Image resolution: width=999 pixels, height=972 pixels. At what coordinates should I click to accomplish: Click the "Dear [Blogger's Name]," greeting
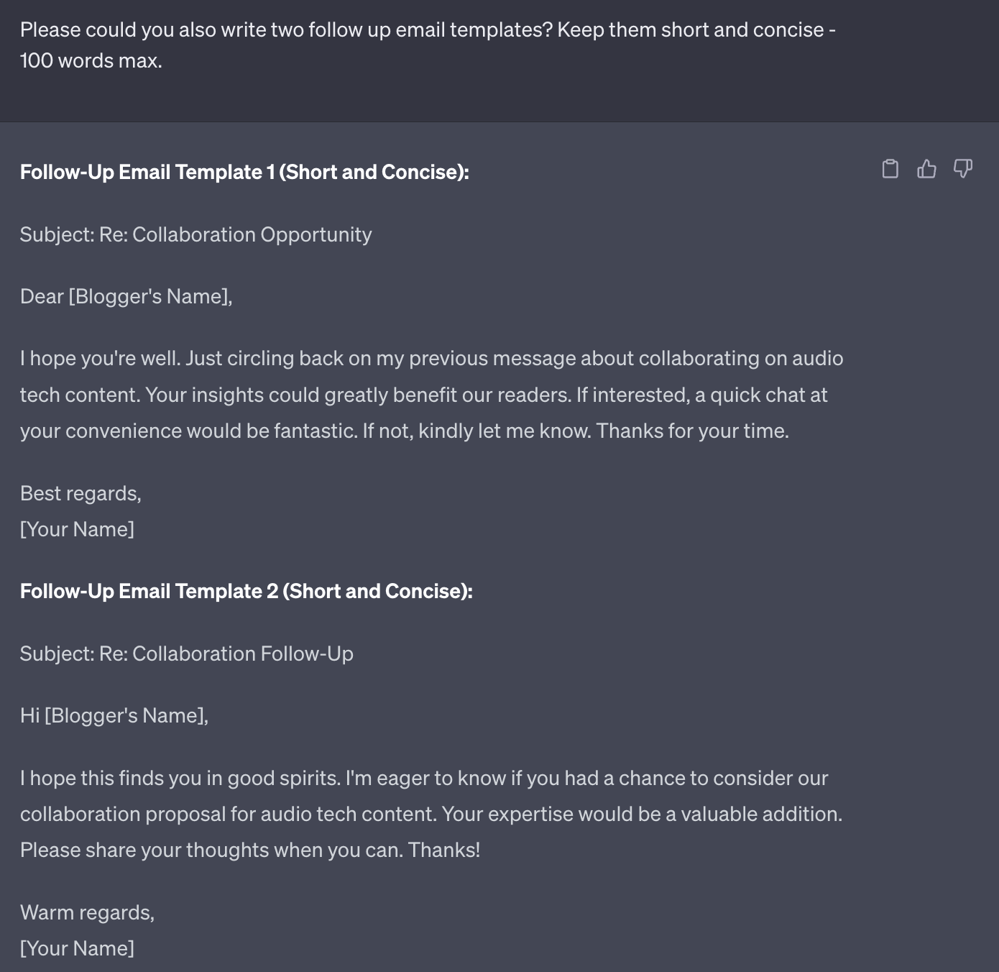point(126,296)
